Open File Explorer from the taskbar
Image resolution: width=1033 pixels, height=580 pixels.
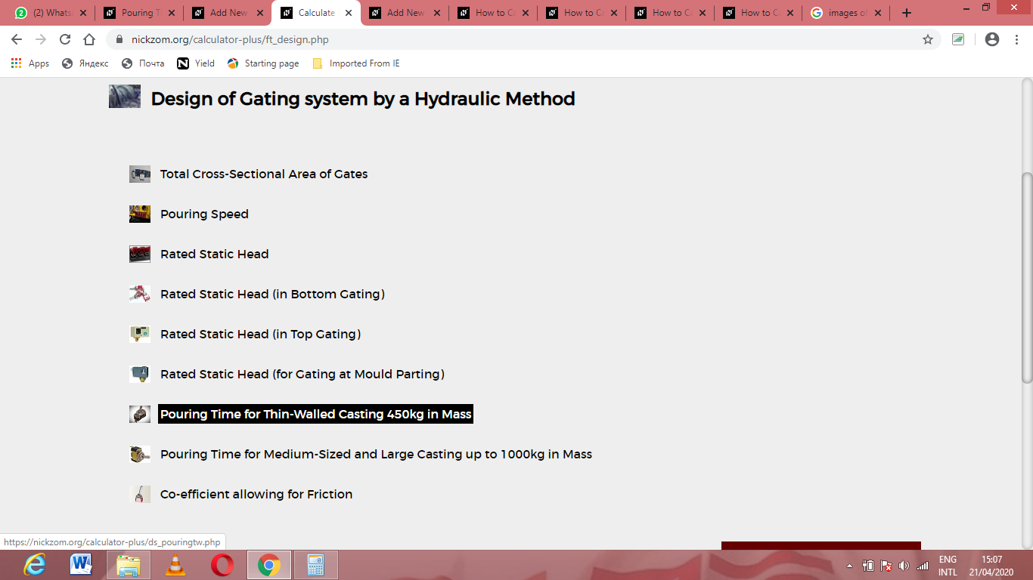[129, 565]
